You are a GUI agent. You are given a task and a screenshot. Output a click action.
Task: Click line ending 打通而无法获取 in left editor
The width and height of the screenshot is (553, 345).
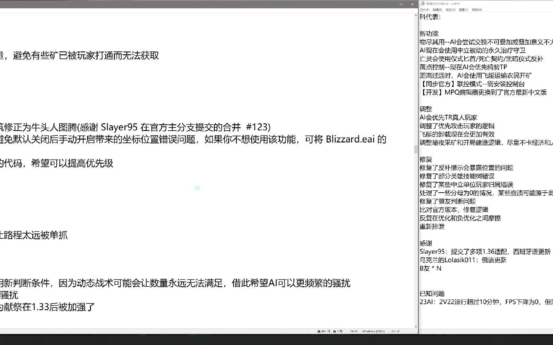80,56
